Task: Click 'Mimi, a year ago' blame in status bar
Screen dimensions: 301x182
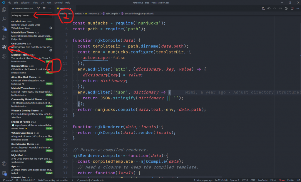Action: 203,180
